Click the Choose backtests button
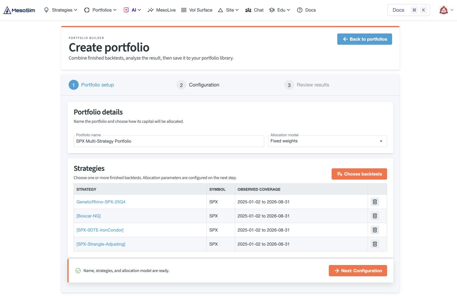 point(359,174)
